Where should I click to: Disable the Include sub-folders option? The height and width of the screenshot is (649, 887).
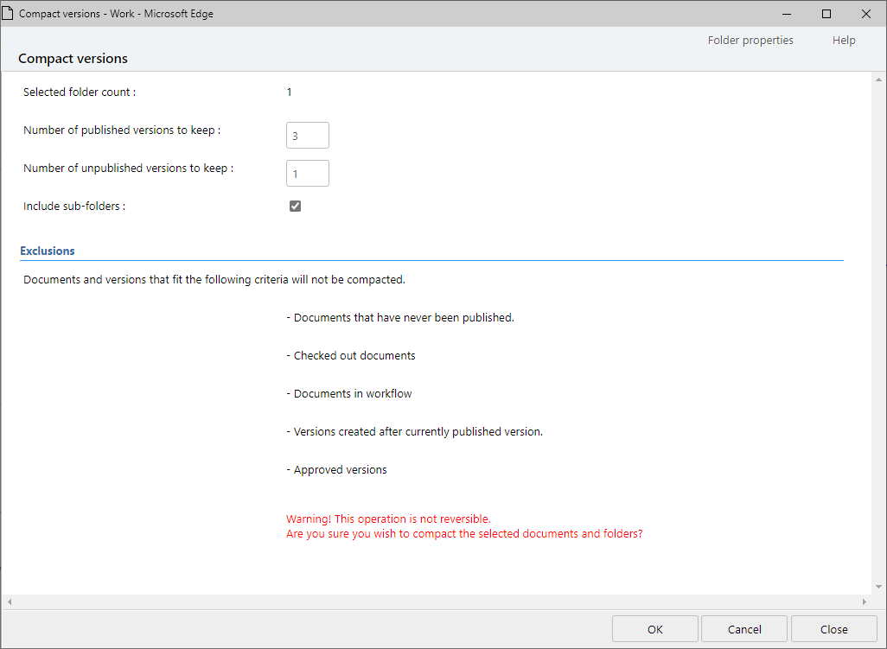point(295,206)
